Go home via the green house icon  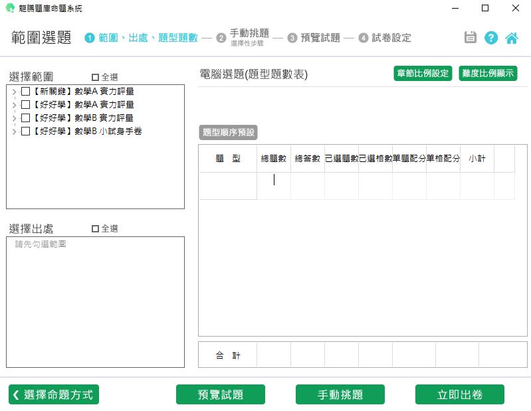pos(512,38)
